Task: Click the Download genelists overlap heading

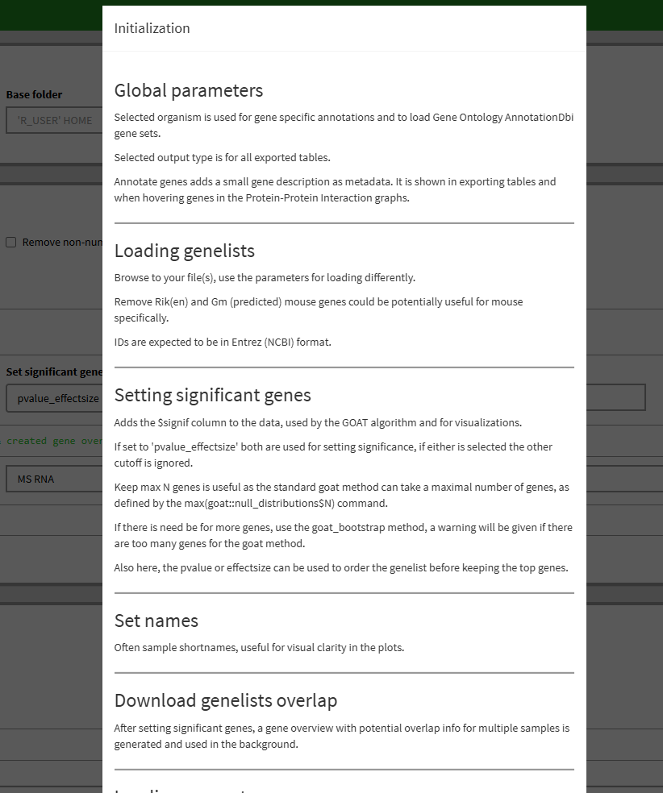Action: pos(226,700)
